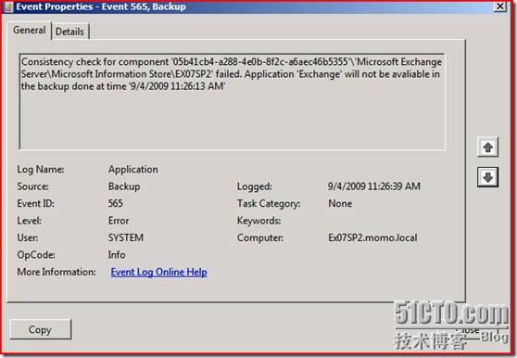Click the 'Logged:' label
This screenshot has width=517, height=358.
coord(255,186)
